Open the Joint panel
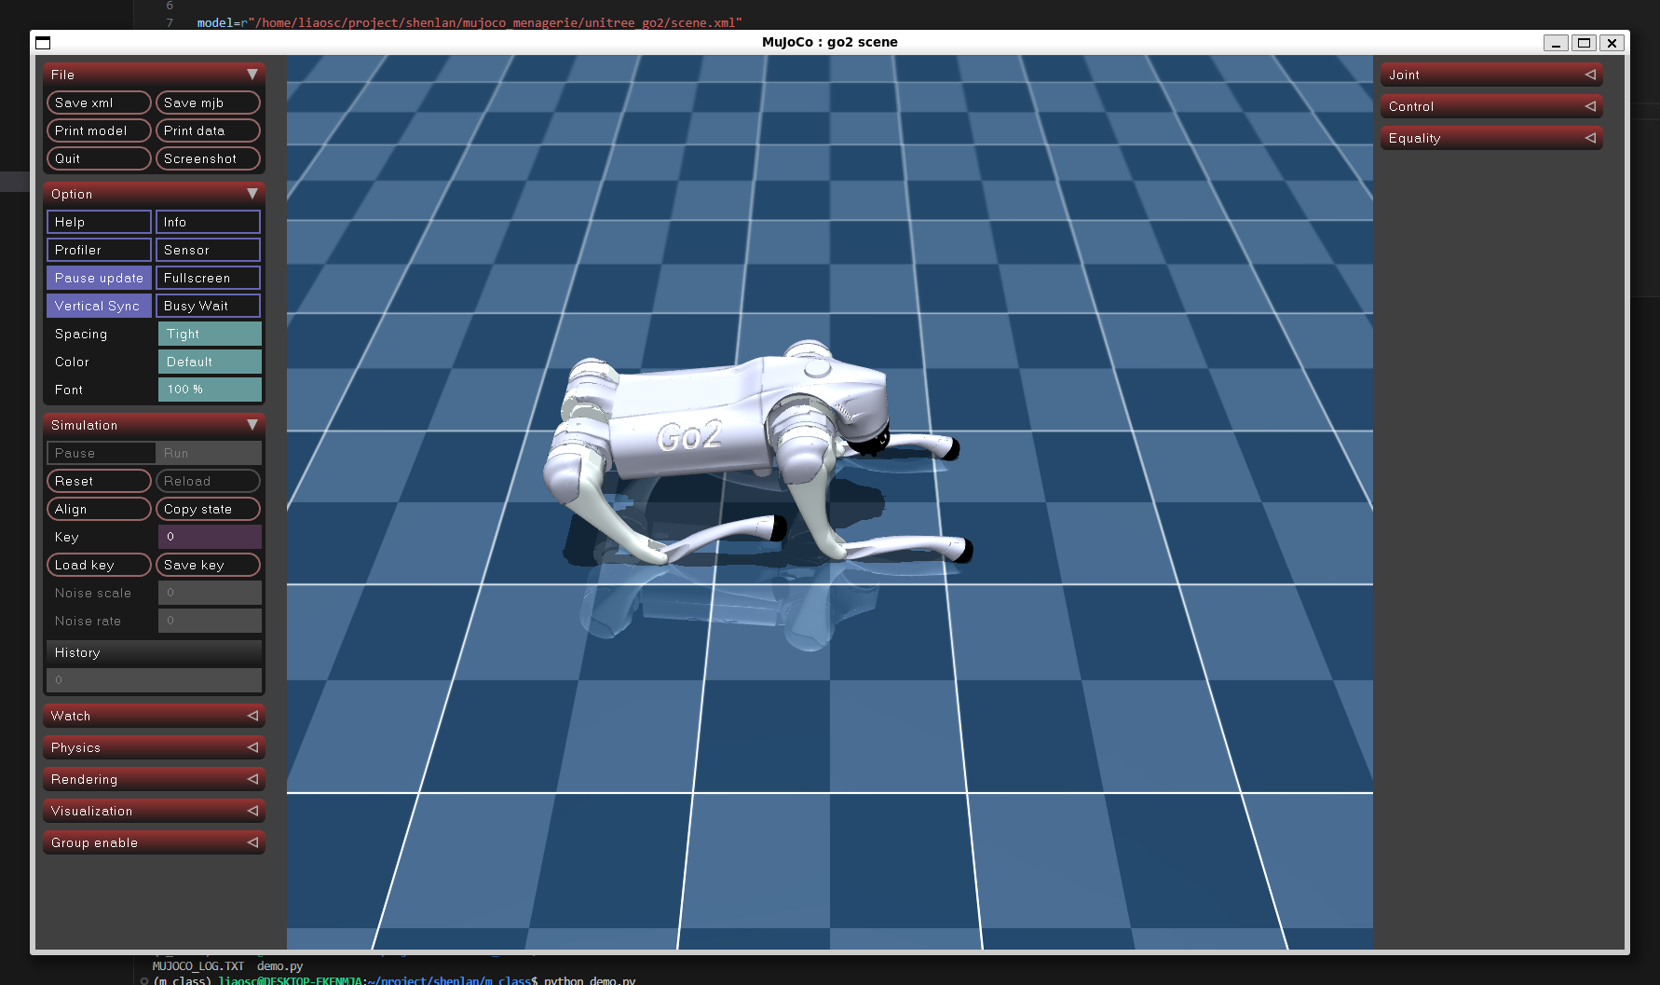 1490,75
